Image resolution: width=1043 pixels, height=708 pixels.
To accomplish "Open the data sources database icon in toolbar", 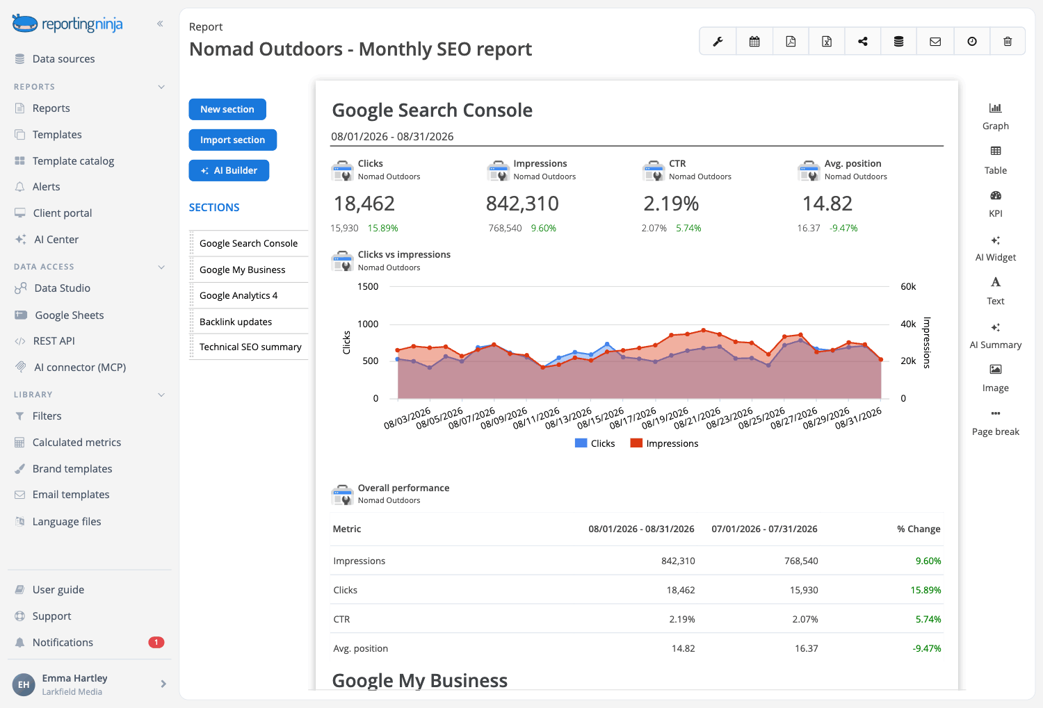I will (899, 42).
